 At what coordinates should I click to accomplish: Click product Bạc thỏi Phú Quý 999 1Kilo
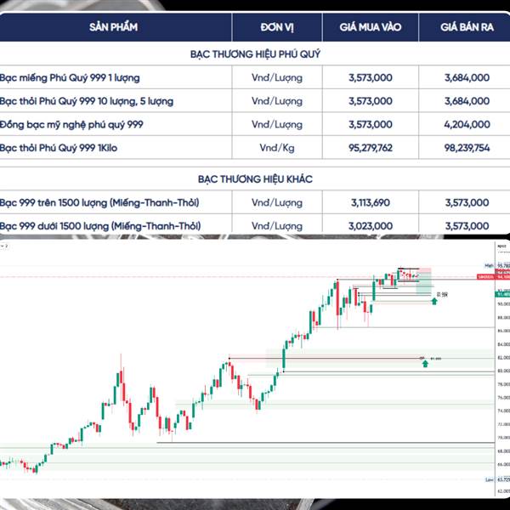pyautogui.click(x=59, y=148)
